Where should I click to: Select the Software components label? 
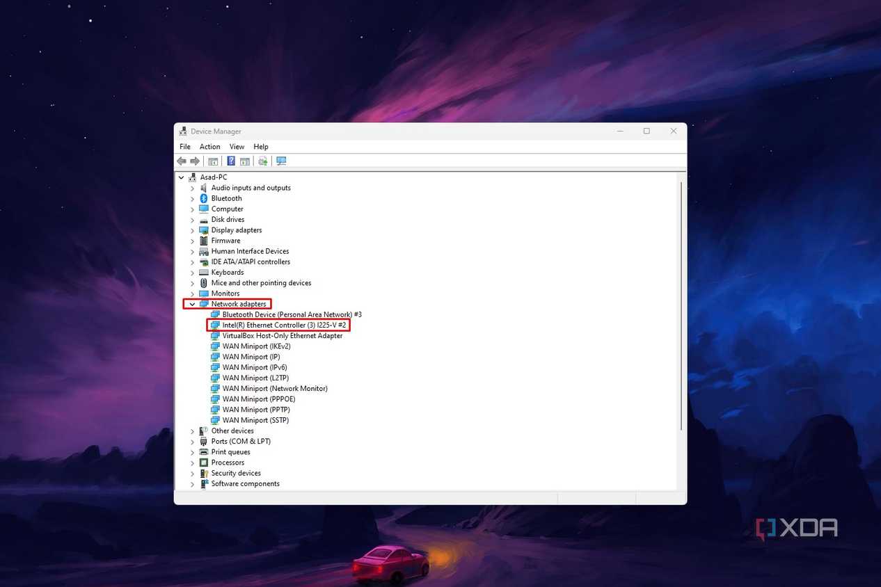(246, 484)
